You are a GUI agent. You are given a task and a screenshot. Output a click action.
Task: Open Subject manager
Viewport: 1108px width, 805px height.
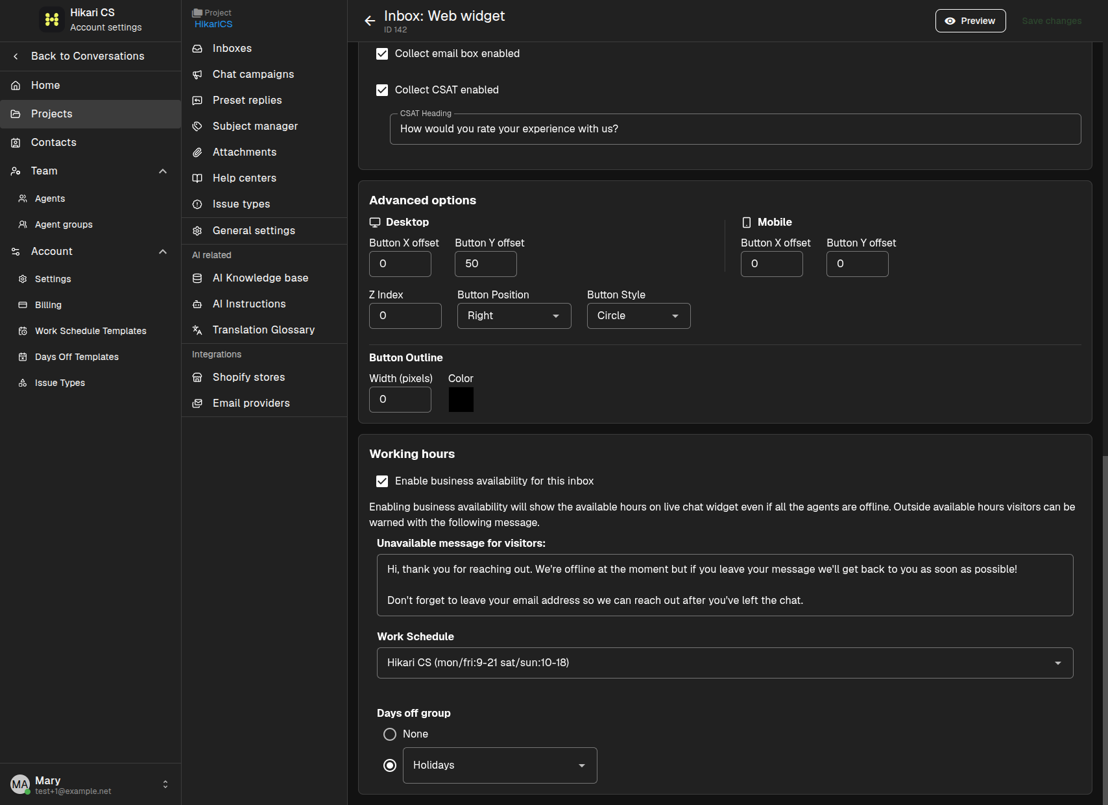265,126
